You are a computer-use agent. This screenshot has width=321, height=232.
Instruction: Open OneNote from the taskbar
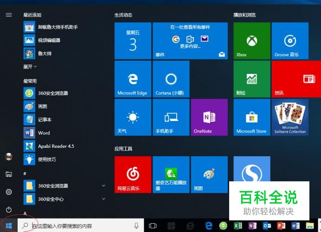(252, 226)
